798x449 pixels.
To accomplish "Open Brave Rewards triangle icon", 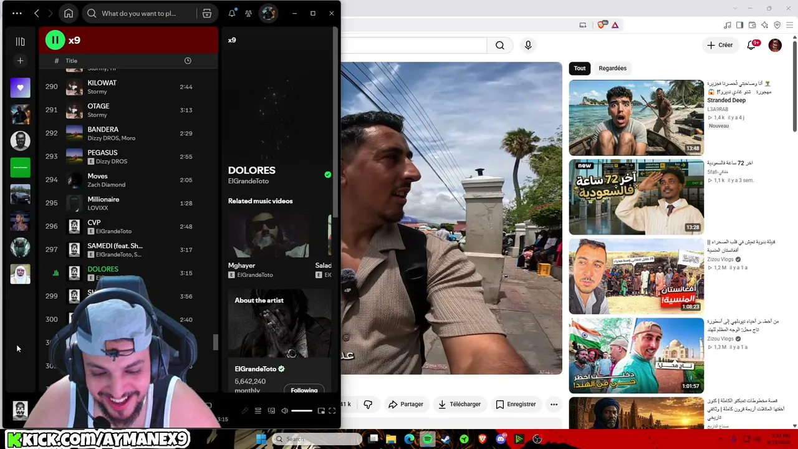I will pyautogui.click(x=615, y=25).
